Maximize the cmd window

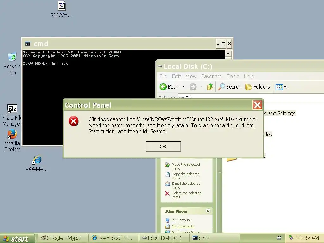coord(223,44)
